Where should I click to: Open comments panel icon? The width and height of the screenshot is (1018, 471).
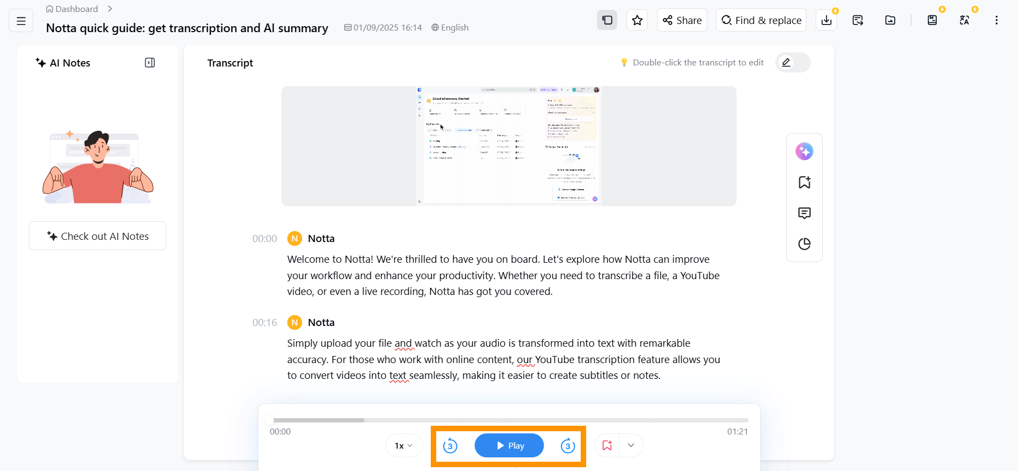click(804, 213)
